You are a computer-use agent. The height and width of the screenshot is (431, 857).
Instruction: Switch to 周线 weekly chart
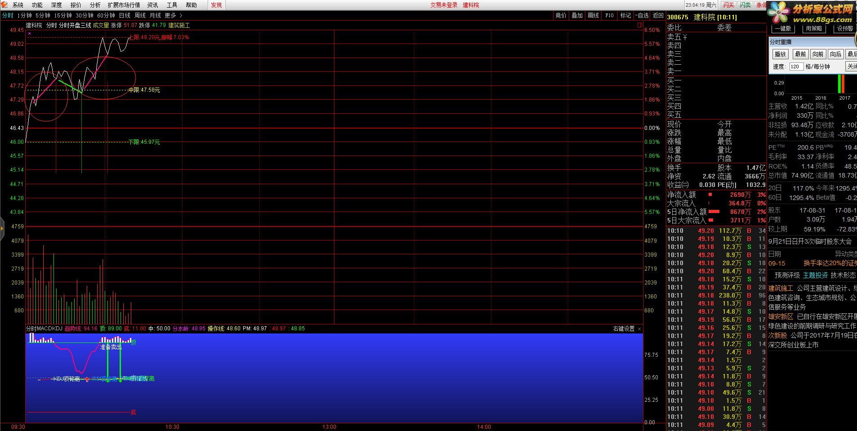click(x=140, y=15)
